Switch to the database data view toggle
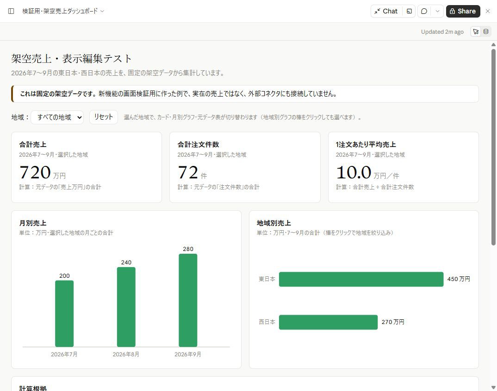Viewport: 497px width, 391px height. tap(485, 32)
